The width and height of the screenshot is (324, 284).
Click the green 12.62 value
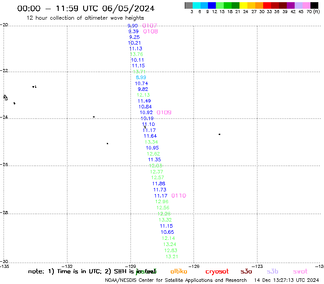153,154
